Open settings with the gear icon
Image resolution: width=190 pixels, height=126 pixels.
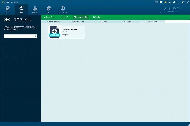point(170,2)
